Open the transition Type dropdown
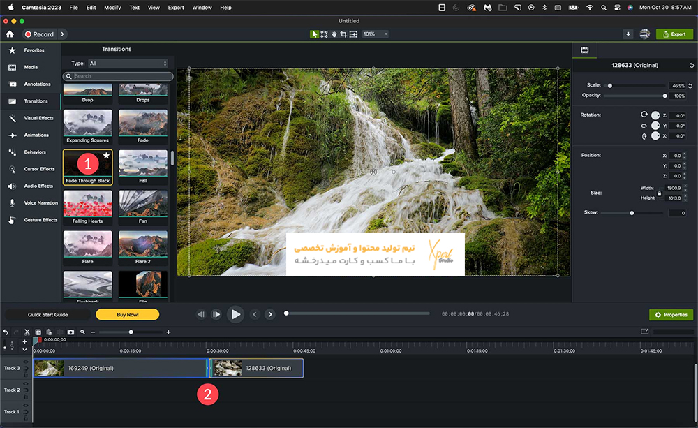This screenshot has width=698, height=428. 128,64
